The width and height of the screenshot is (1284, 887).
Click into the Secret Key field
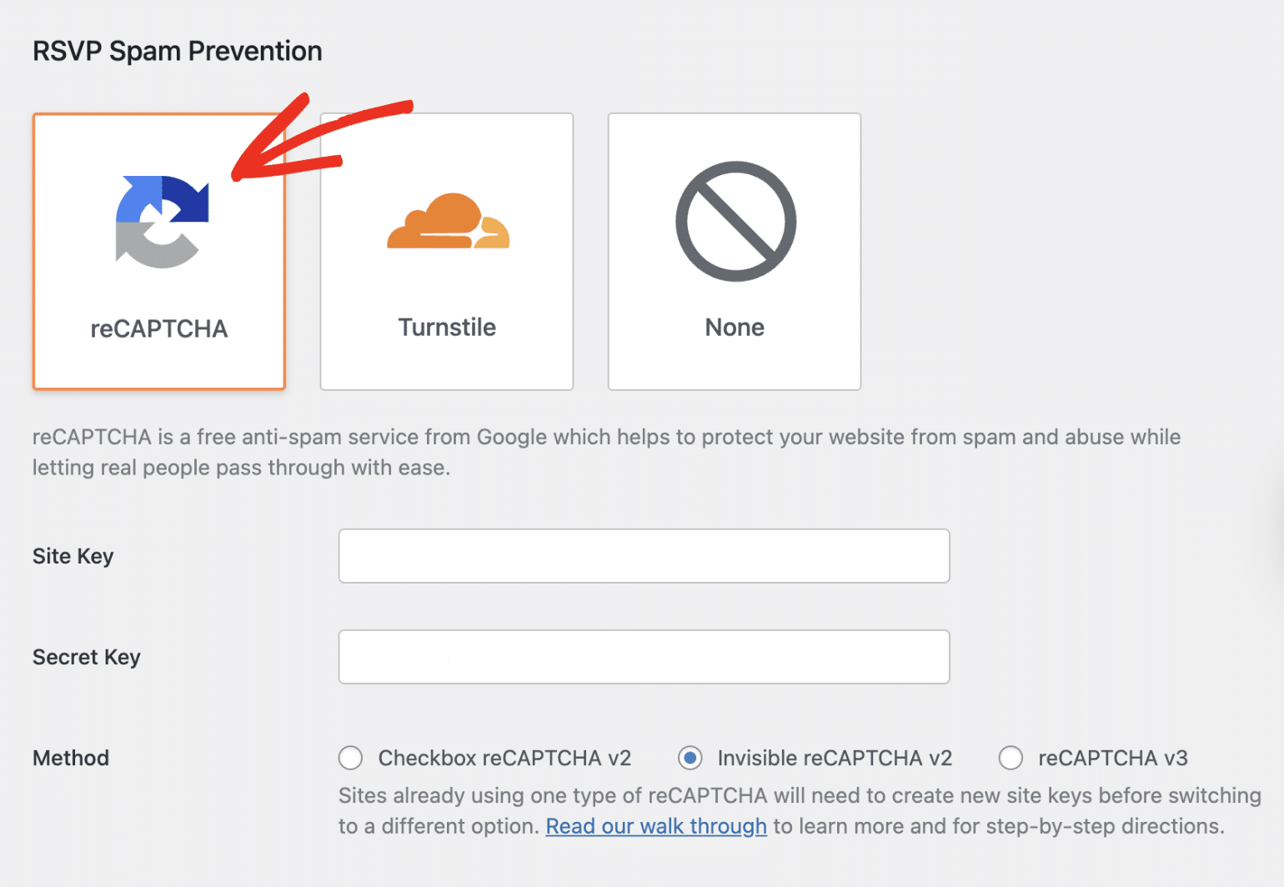click(x=644, y=657)
